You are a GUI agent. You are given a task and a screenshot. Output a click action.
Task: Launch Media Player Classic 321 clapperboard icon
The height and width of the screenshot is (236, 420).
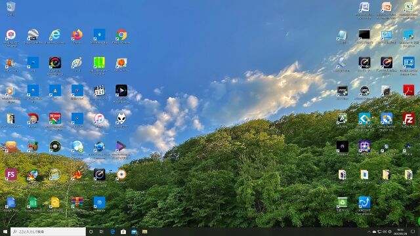pos(99,90)
